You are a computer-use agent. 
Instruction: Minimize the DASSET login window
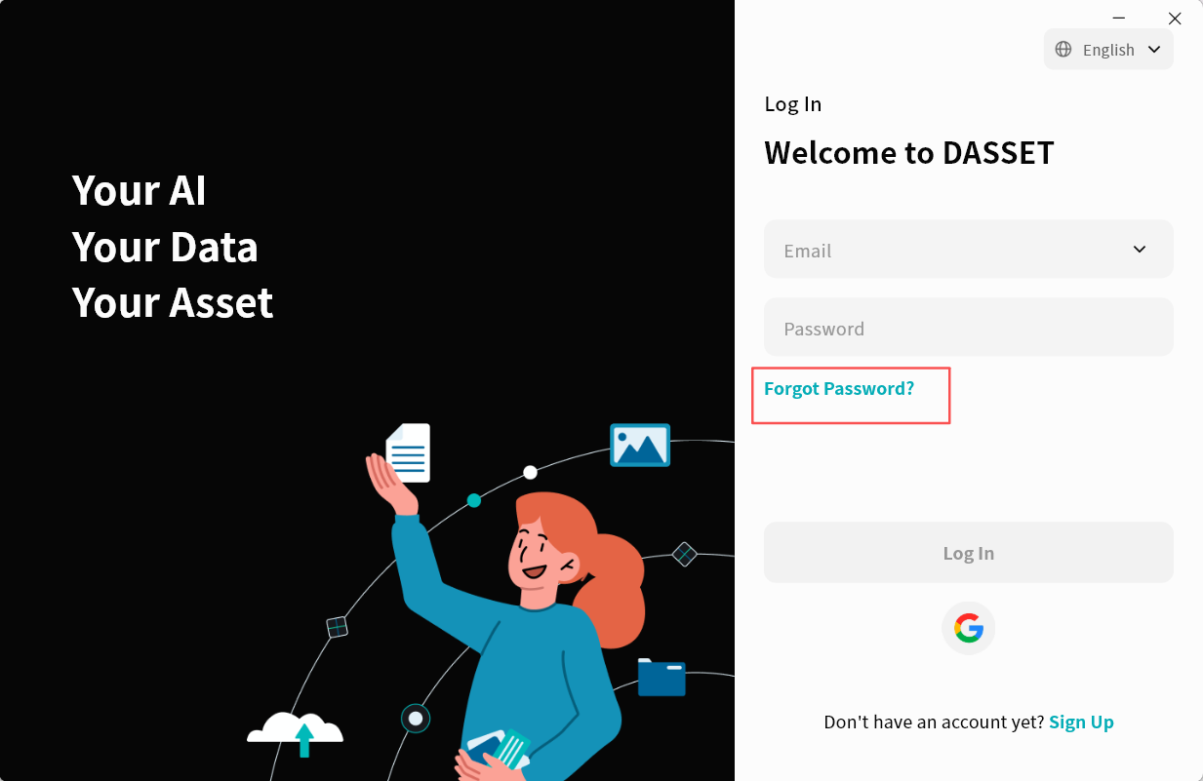point(1119,19)
